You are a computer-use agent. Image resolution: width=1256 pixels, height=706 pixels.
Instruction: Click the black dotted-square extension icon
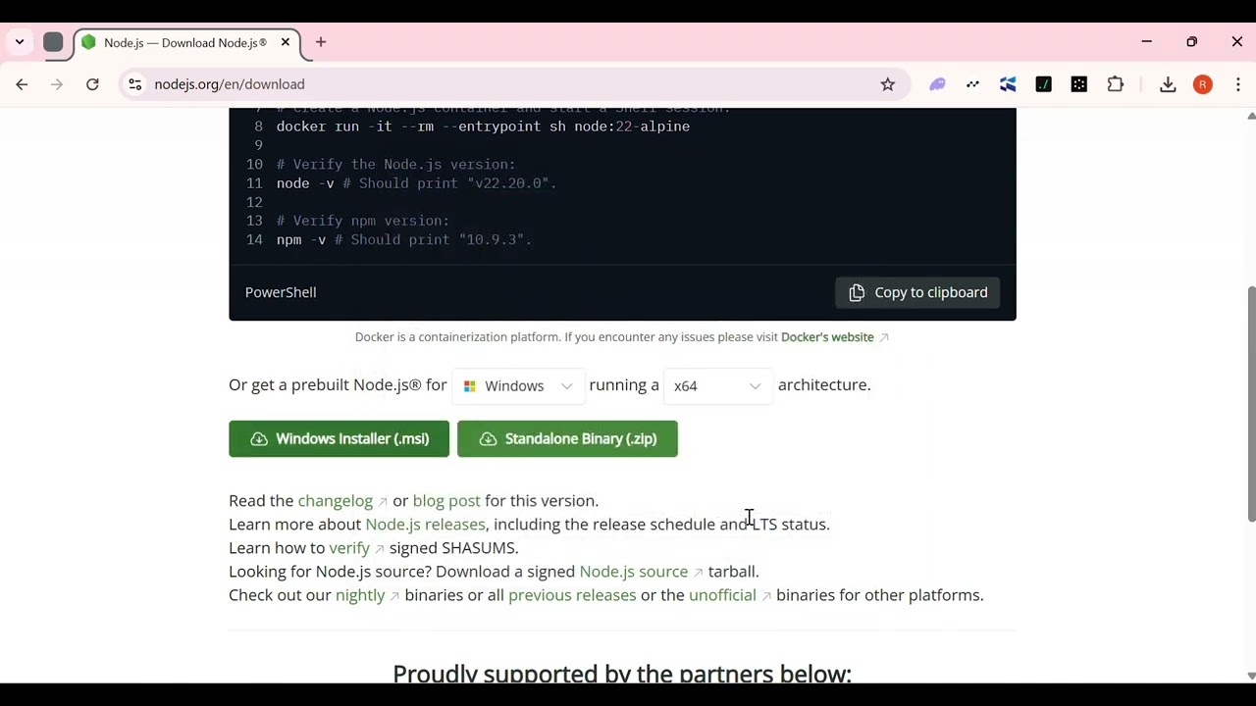[1079, 84]
